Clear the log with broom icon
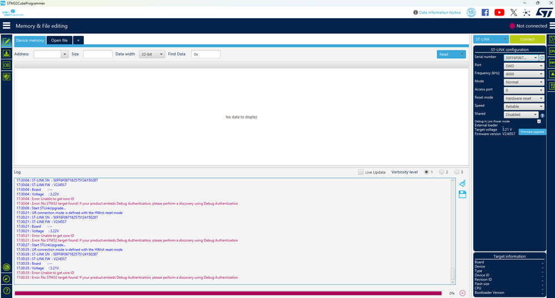This screenshot has height=298, width=555. (462, 183)
